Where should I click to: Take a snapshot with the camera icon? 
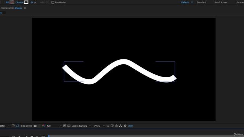click(35, 126)
